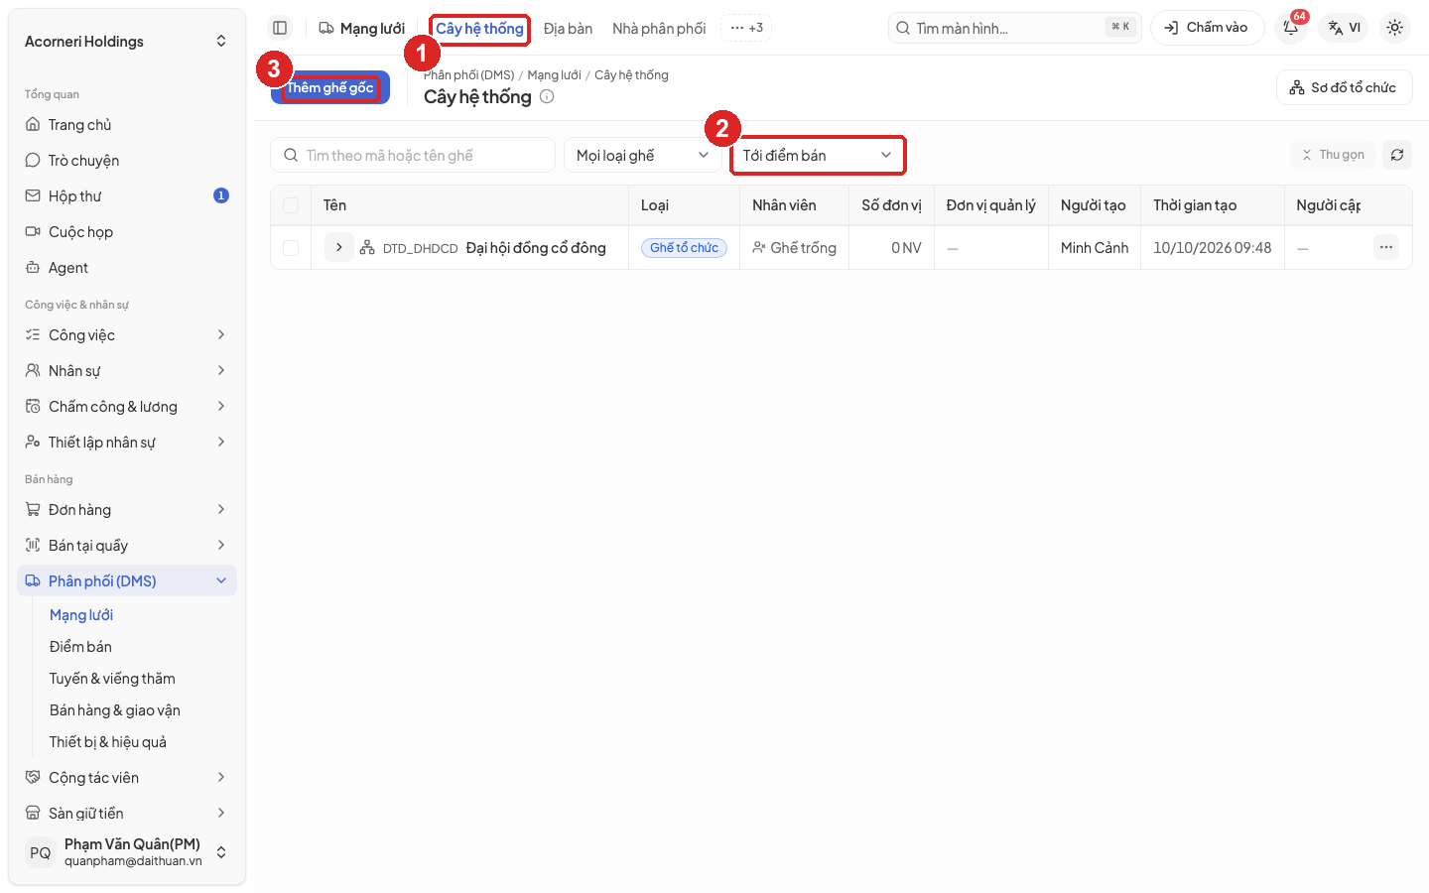Switch to the Địa bàn tab
Screen dimensions: 1429x893
coord(568,29)
